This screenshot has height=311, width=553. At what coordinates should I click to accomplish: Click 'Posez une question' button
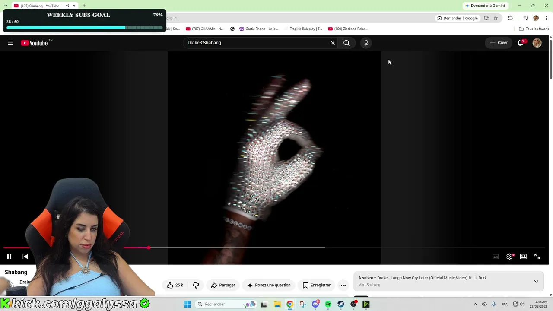[x=269, y=285]
